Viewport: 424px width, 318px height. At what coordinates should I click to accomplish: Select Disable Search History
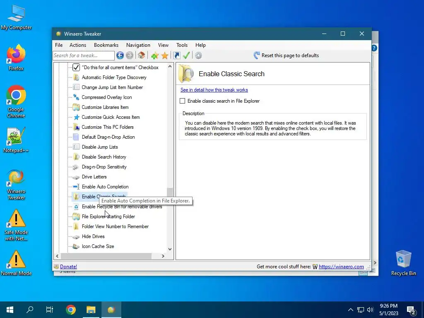(x=104, y=157)
